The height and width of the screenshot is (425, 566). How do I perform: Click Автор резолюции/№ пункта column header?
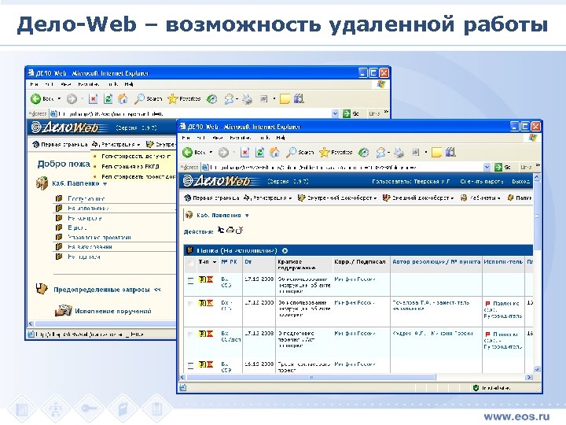pos(436,261)
